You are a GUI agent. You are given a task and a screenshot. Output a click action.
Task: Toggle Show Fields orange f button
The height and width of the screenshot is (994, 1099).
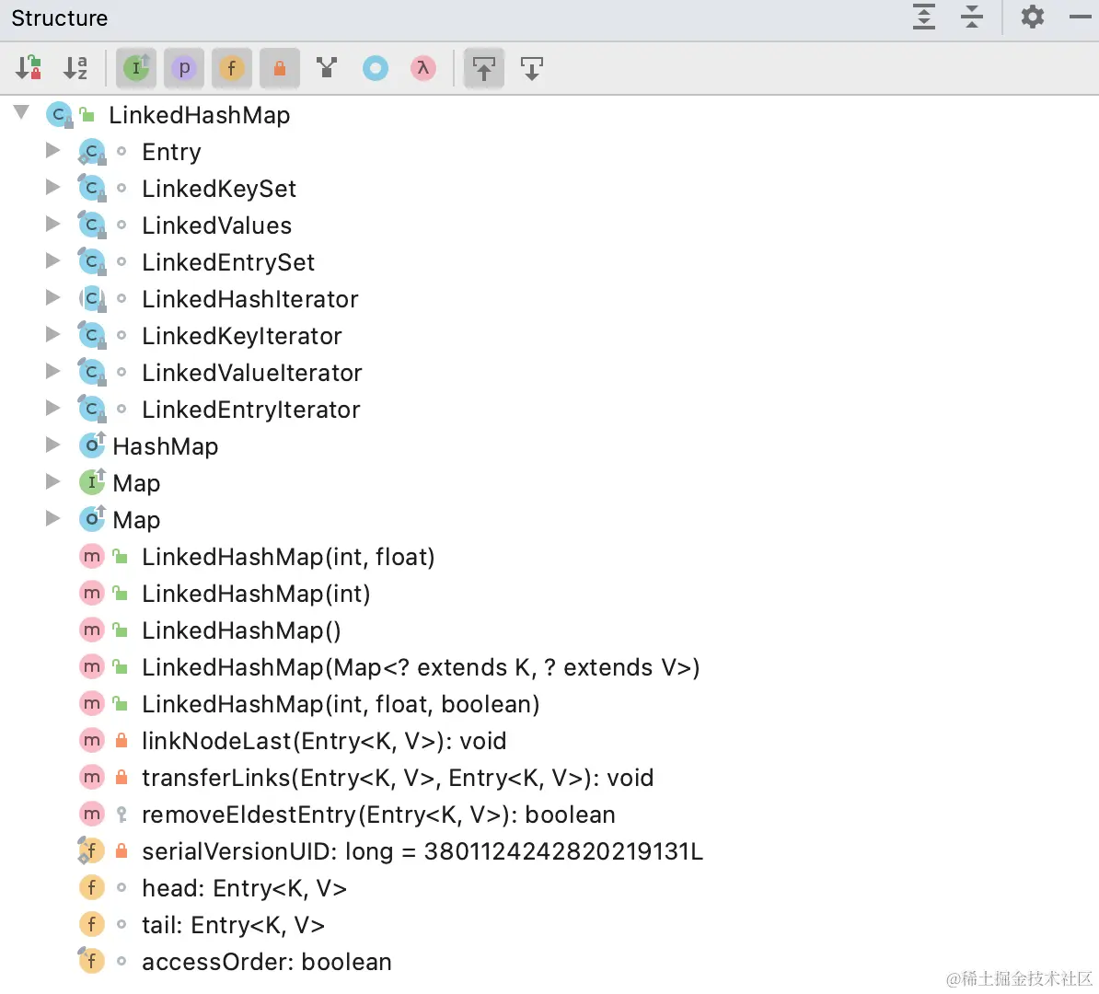click(x=231, y=68)
